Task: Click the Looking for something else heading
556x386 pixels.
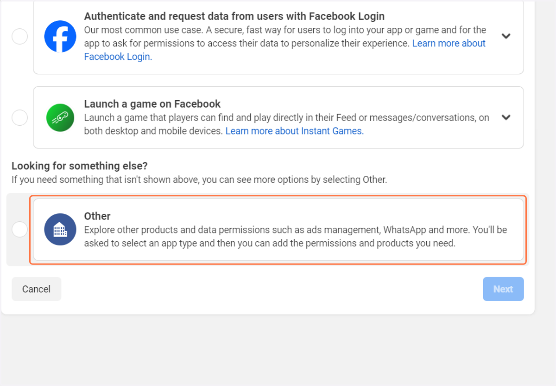Action: (x=80, y=166)
